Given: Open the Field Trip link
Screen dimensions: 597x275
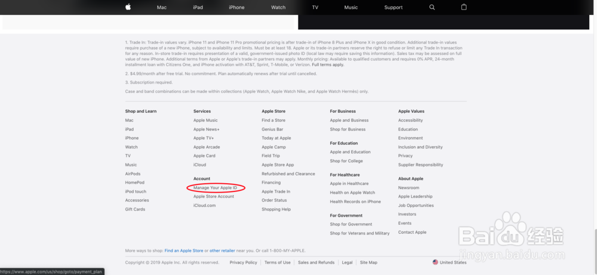Looking at the screenshot, I should (x=270, y=156).
